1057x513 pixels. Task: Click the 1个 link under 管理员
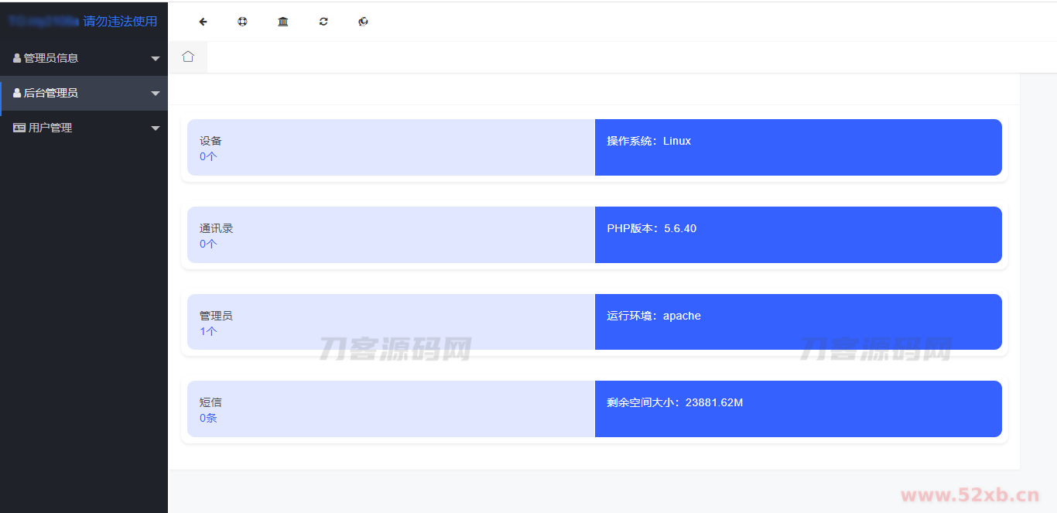pyautogui.click(x=207, y=330)
